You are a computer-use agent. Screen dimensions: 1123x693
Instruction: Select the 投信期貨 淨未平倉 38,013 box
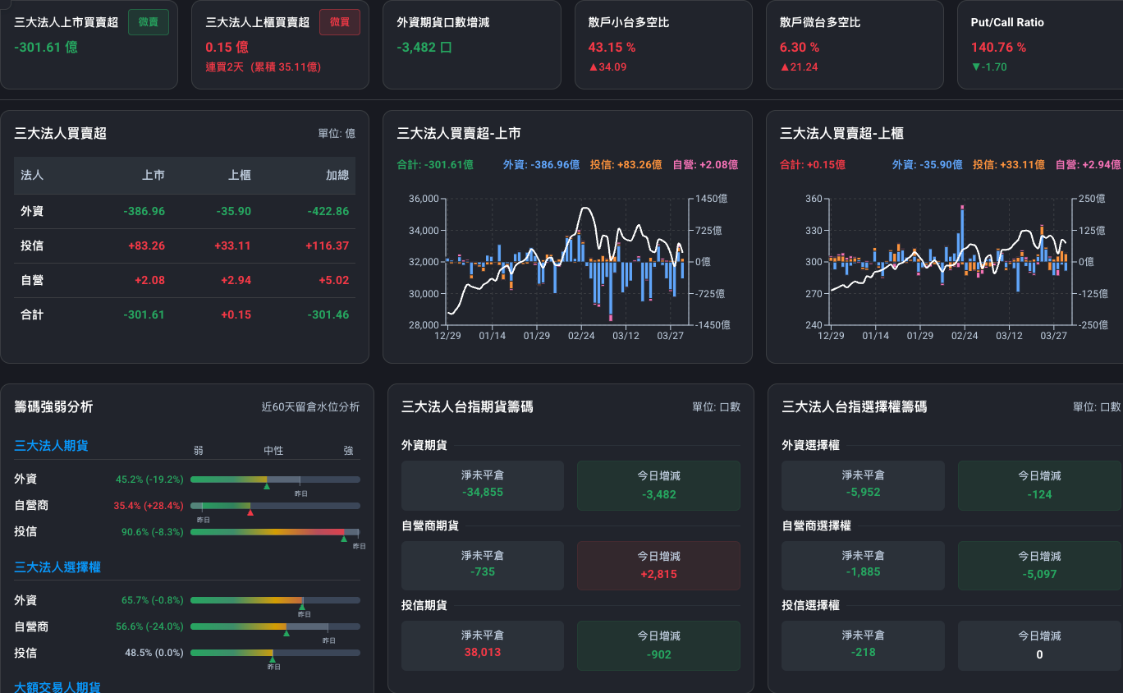click(x=483, y=645)
